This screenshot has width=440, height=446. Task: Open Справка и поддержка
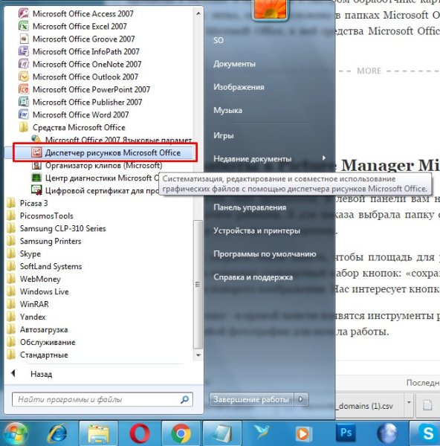click(x=253, y=277)
